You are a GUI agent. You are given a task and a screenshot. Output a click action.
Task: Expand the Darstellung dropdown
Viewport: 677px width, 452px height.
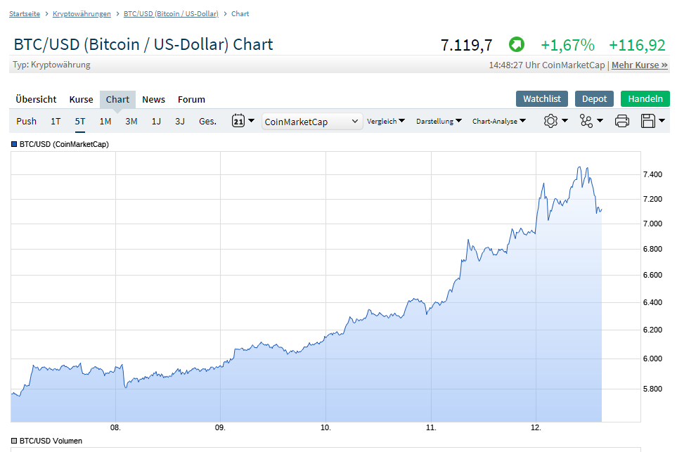click(438, 121)
